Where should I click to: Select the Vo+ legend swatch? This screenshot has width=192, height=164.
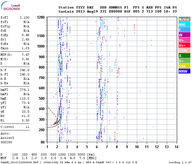(184, 45)
